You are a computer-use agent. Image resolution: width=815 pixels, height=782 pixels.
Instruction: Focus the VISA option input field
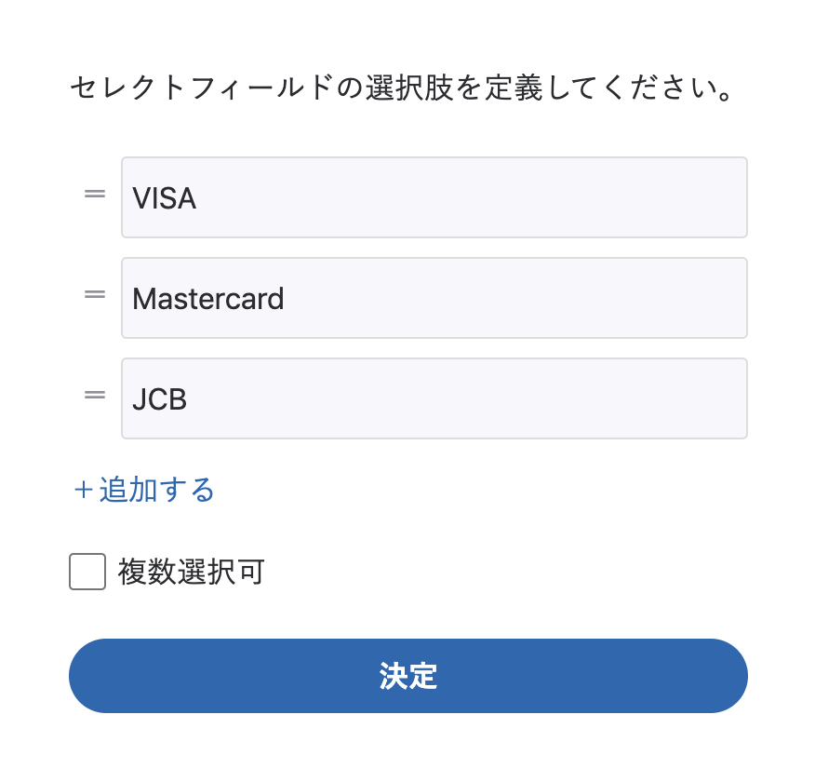point(434,197)
